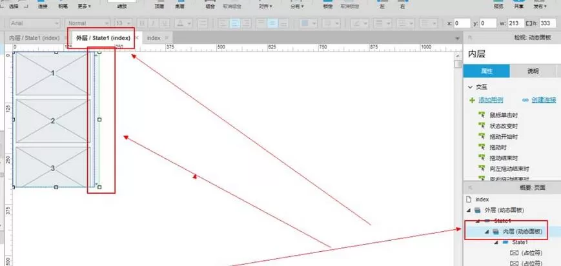
Task: Open the line width dropdown
Action: point(382,23)
